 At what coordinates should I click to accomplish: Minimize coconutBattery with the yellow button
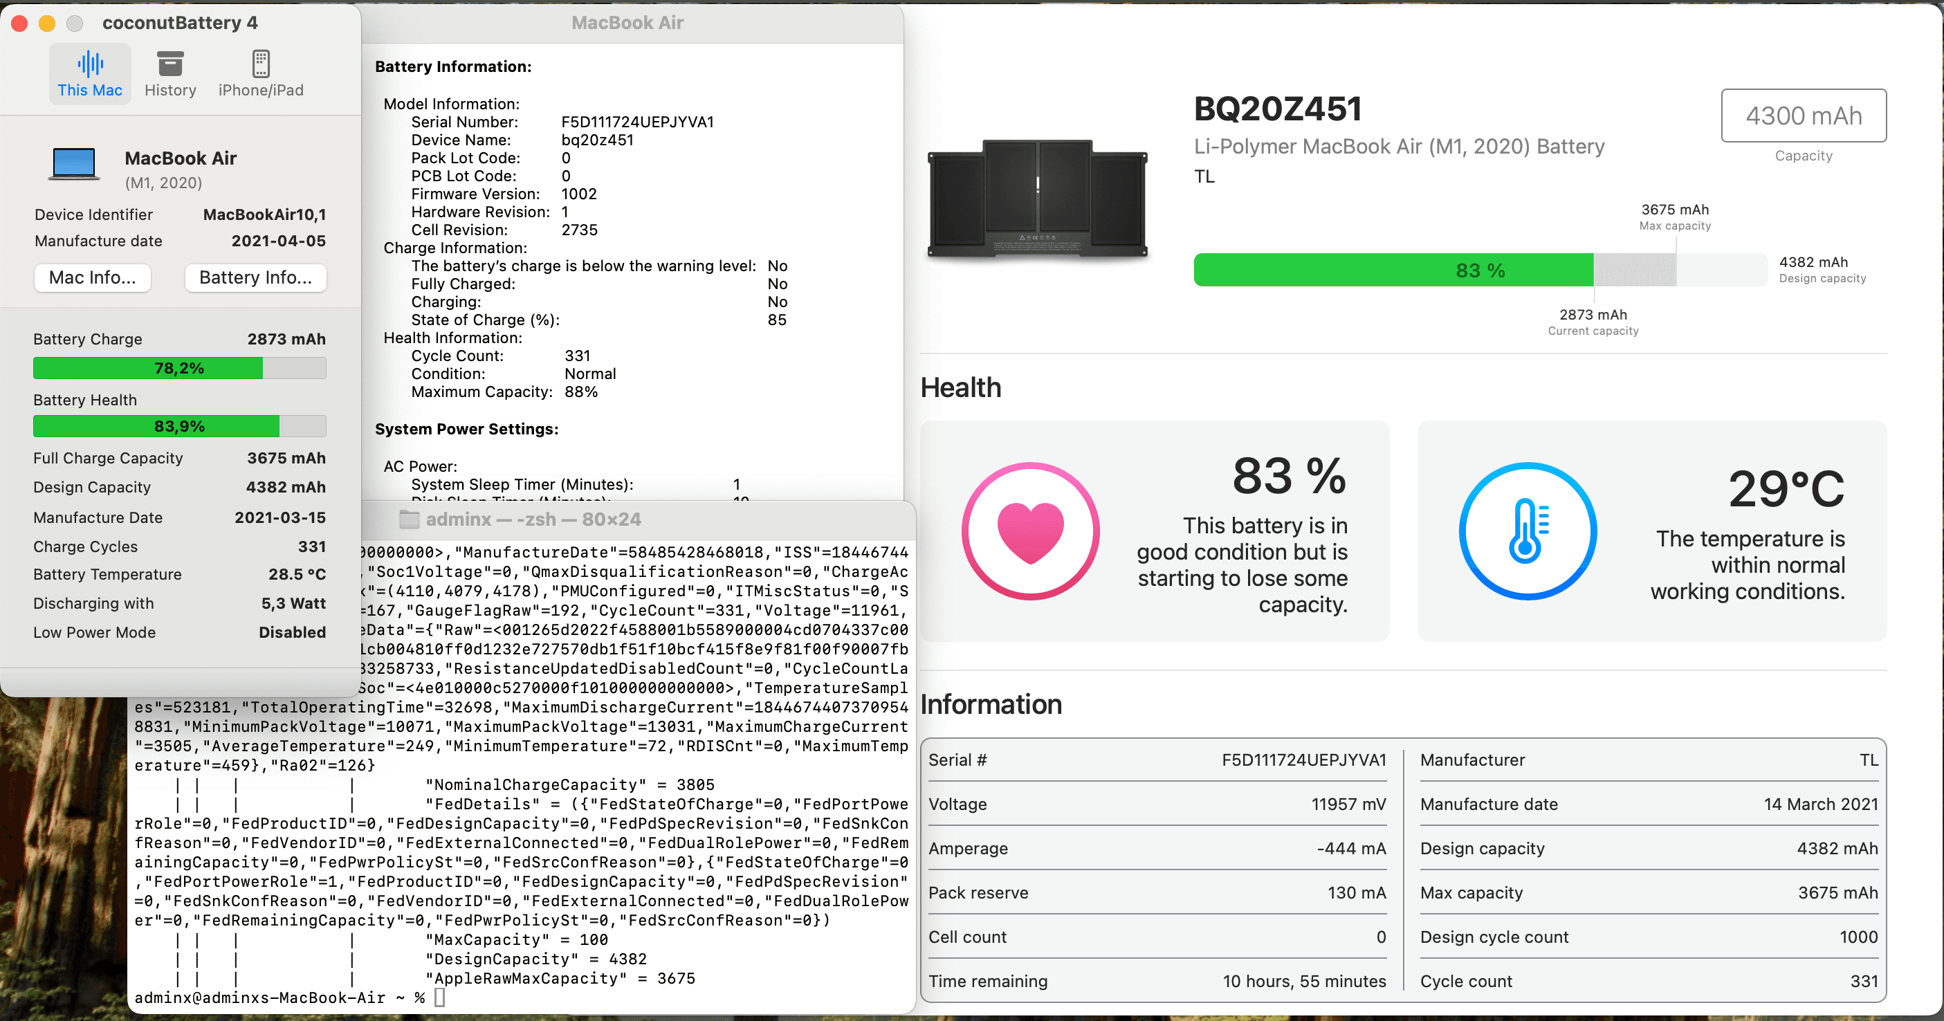coord(47,24)
